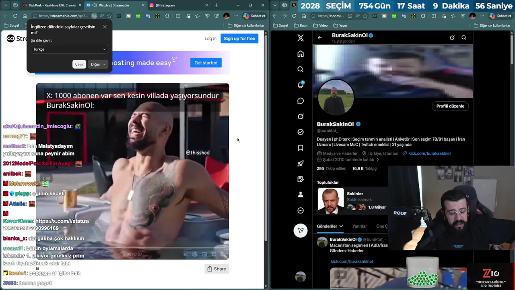Open left browser three-dot settings menu
The height and width of the screenshot is (290, 515).
coord(236,16)
